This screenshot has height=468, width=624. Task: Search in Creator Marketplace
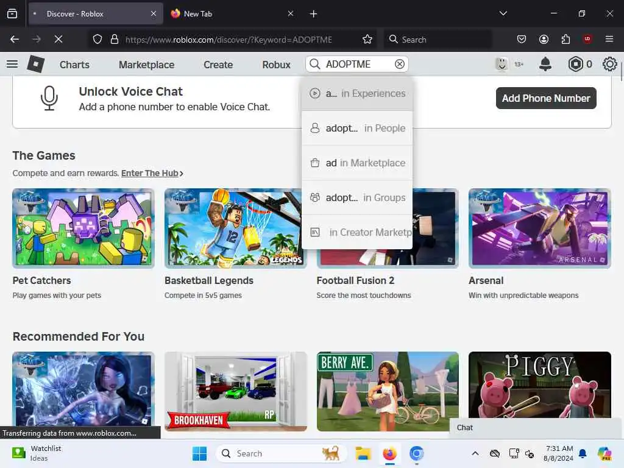click(x=357, y=232)
